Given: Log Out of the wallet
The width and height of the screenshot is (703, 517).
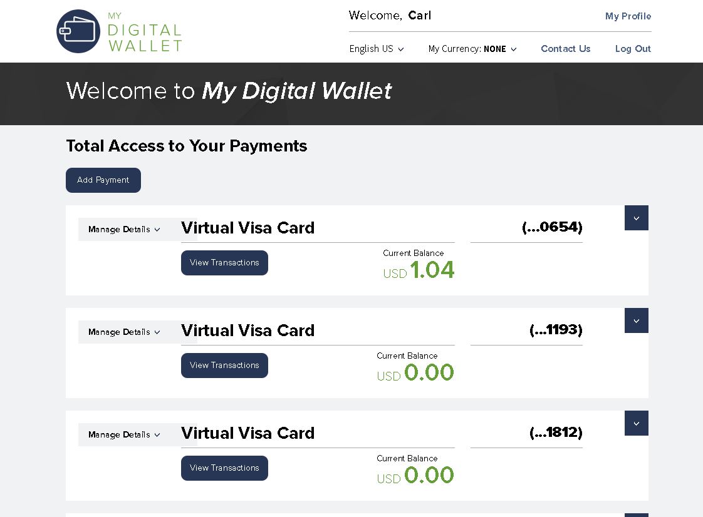Looking at the screenshot, I should point(633,49).
